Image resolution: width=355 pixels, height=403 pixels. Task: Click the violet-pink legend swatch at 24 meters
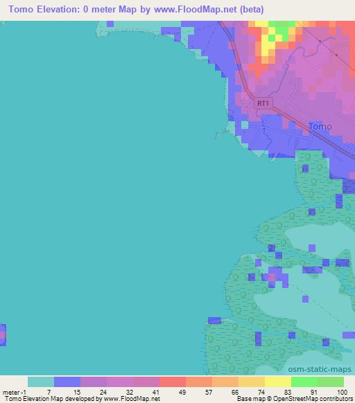coord(120,382)
